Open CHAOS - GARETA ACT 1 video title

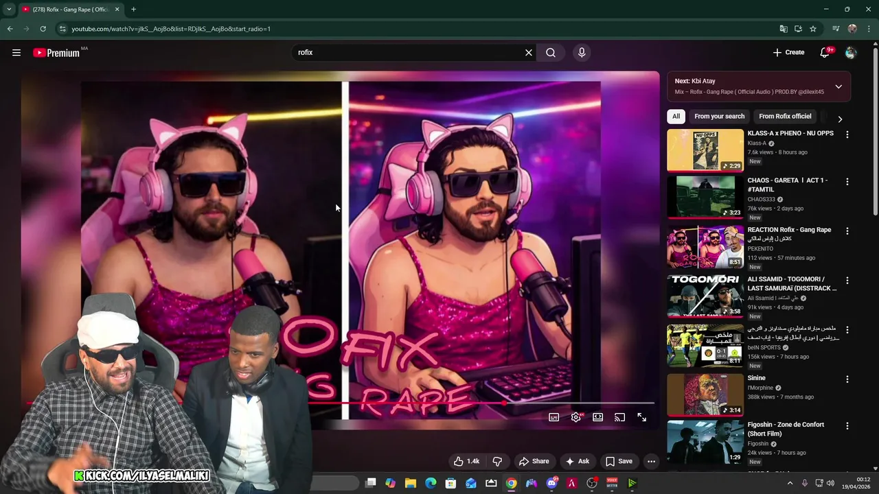788,185
